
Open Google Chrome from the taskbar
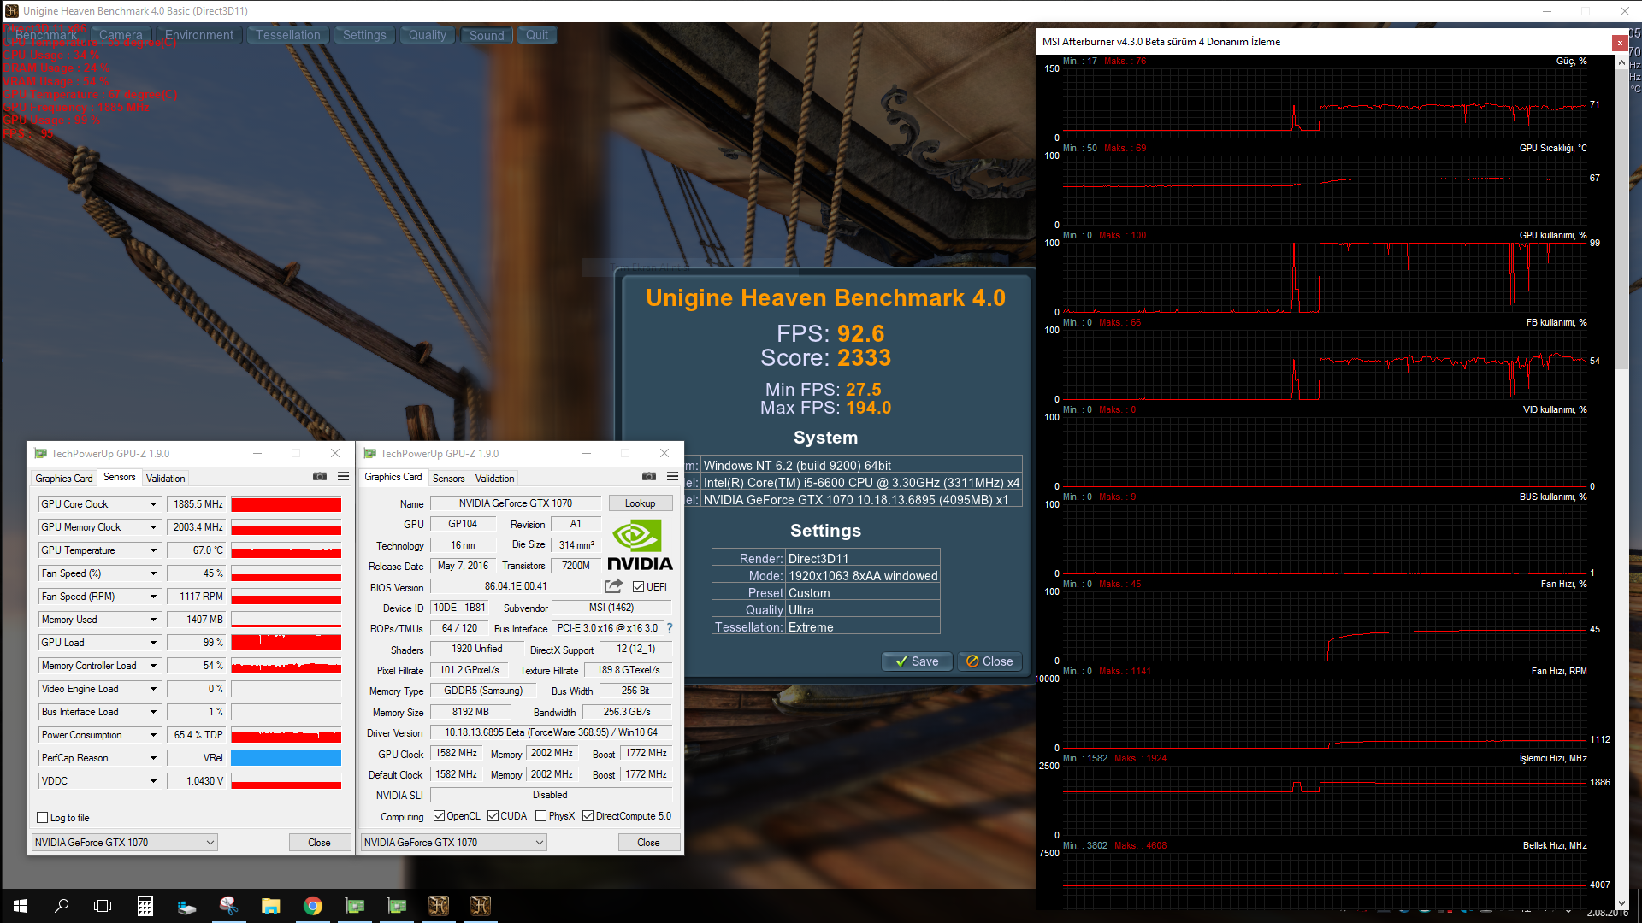[313, 906]
